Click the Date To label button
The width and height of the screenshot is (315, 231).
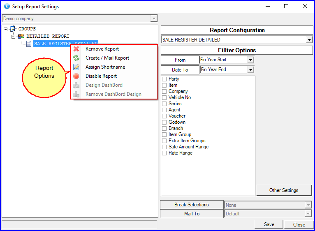pyautogui.click(x=180, y=70)
